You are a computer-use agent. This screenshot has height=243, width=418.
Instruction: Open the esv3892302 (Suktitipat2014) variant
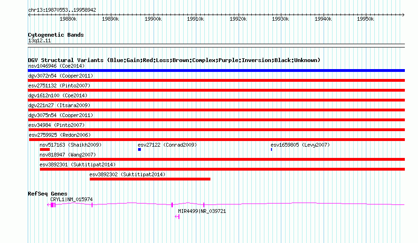(x=127, y=174)
